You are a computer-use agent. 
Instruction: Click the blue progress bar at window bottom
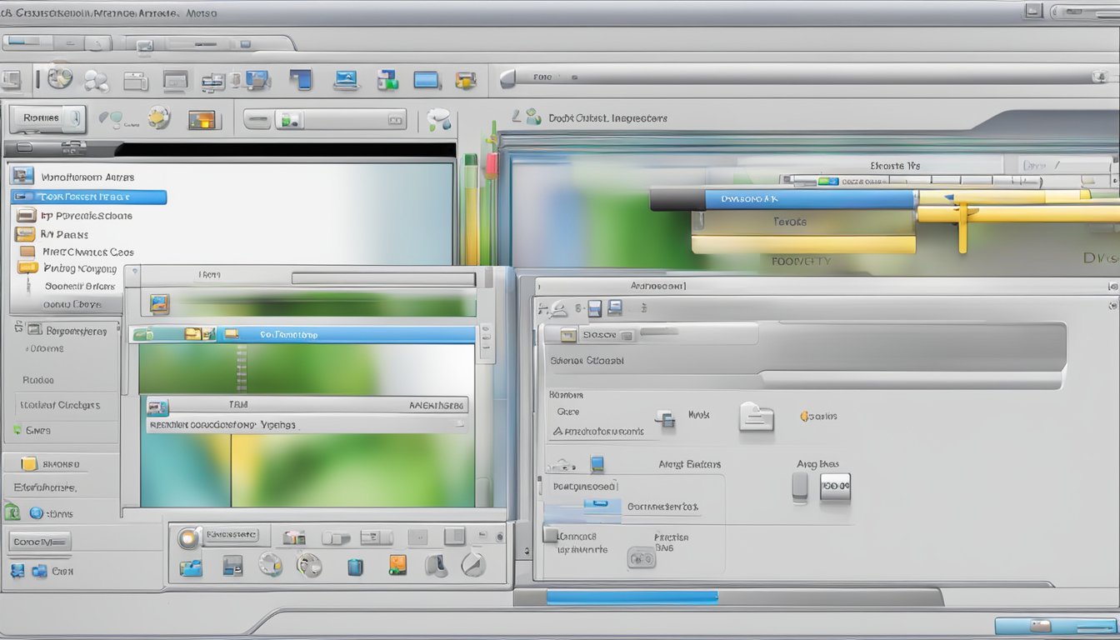pyautogui.click(x=632, y=597)
